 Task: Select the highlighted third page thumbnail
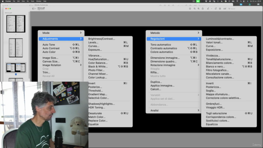16,67
